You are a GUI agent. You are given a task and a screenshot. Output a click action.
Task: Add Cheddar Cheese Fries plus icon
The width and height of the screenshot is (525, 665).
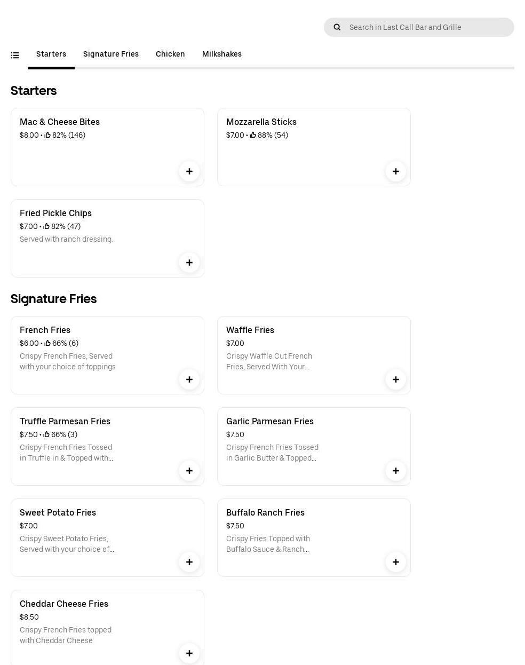(x=189, y=653)
